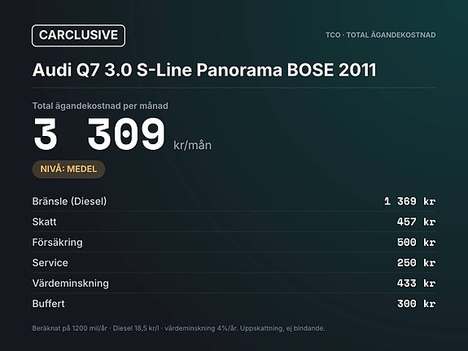468x351 pixels.
Task: Click the 1 369 kr fuel cost value
Action: tap(409, 201)
